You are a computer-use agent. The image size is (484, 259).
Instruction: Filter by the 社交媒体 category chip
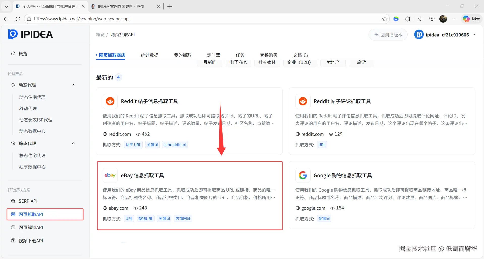click(x=267, y=62)
